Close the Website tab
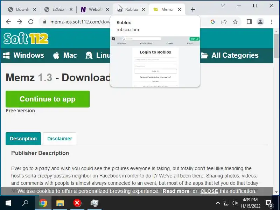This screenshot has height=210, width=280. pyautogui.click(x=107, y=9)
